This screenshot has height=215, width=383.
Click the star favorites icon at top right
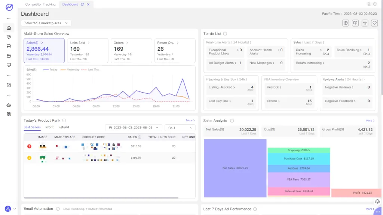coord(365,23)
